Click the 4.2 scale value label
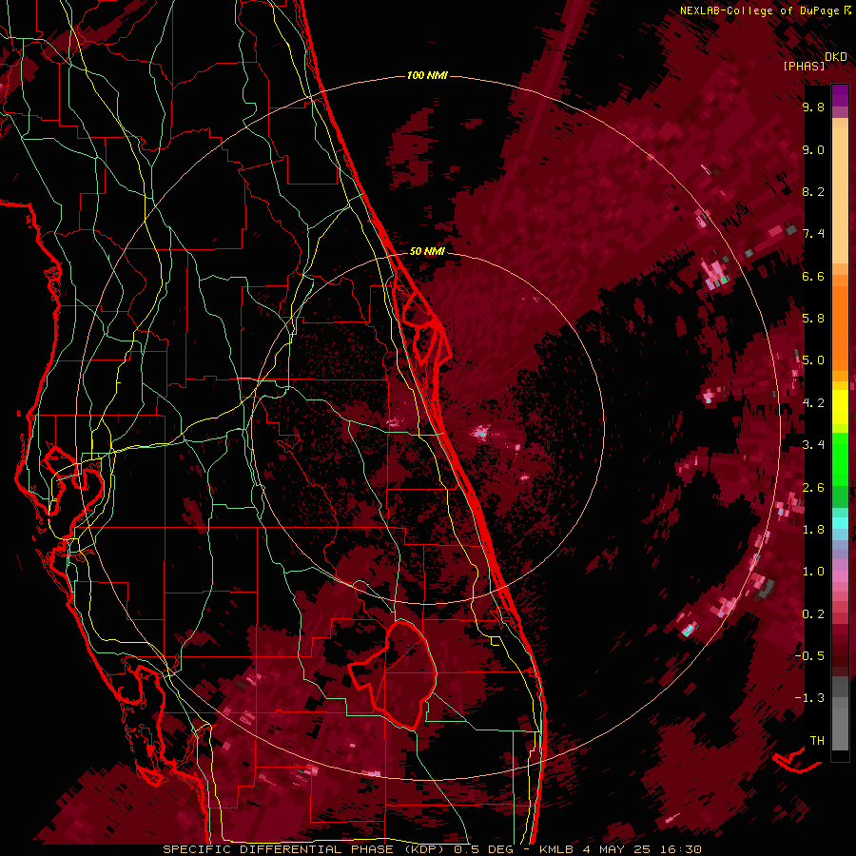The width and height of the screenshot is (856, 856). tap(813, 403)
